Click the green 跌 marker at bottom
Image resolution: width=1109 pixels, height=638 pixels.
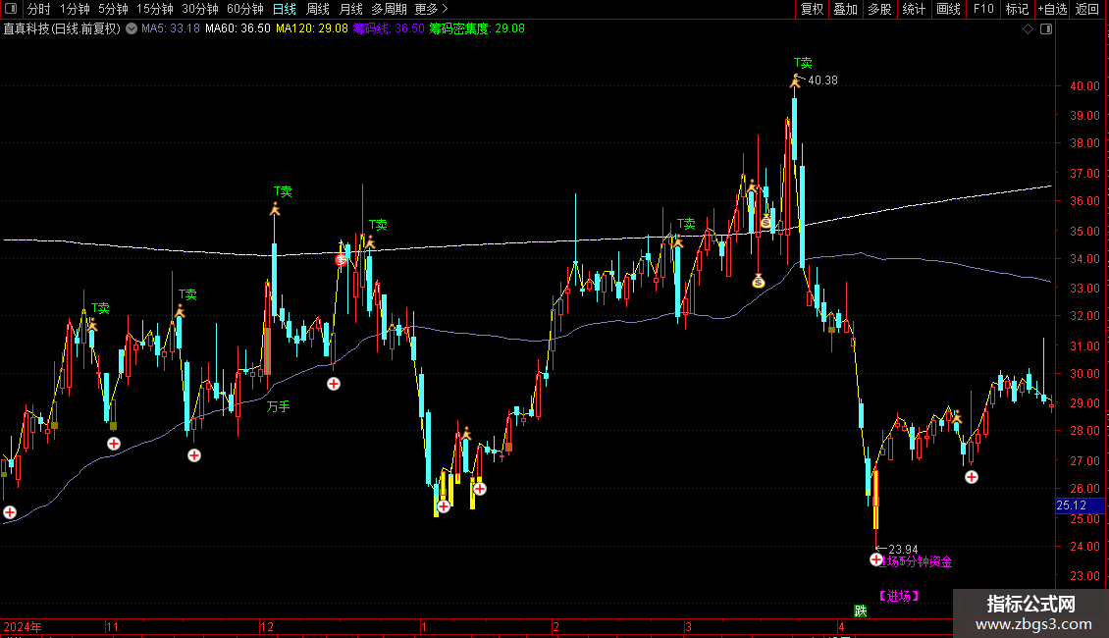pos(861,611)
